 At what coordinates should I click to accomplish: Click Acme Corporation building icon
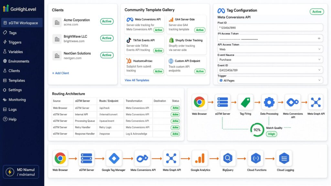coord(57,22)
